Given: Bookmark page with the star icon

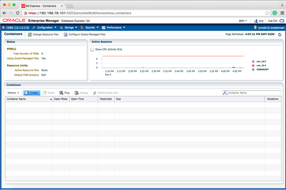Looking at the screenshot, I should (267, 13).
